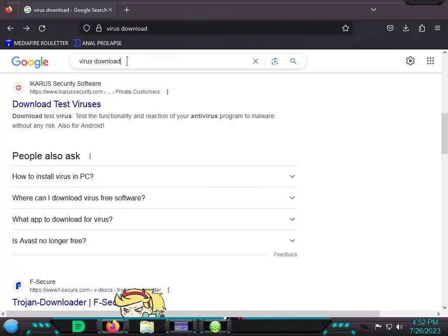This screenshot has width=448, height=336.
Task: Open the second bookmarks toolbar item
Action: [98, 43]
